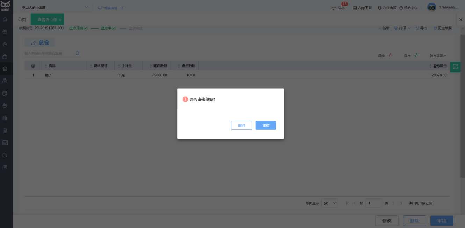Jump to last page arrow
Image resolution: width=465 pixels, height=228 pixels.
tap(401, 203)
